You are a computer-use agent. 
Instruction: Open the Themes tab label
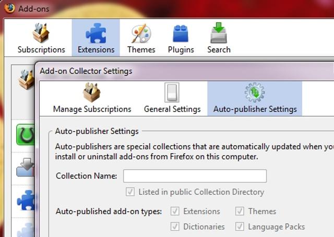[x=141, y=50]
